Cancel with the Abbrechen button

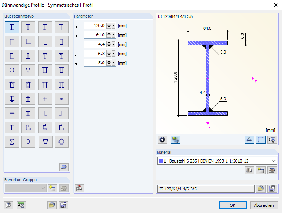[x=264, y=205]
